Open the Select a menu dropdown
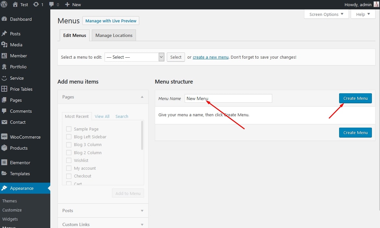Screen dimensions: 380x228 (x=134, y=57)
